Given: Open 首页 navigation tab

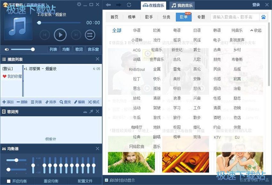Looking at the screenshot, I should pyautogui.click(x=114, y=17).
